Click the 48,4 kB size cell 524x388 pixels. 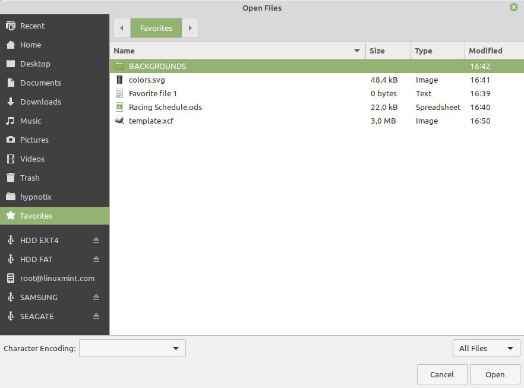[384, 80]
